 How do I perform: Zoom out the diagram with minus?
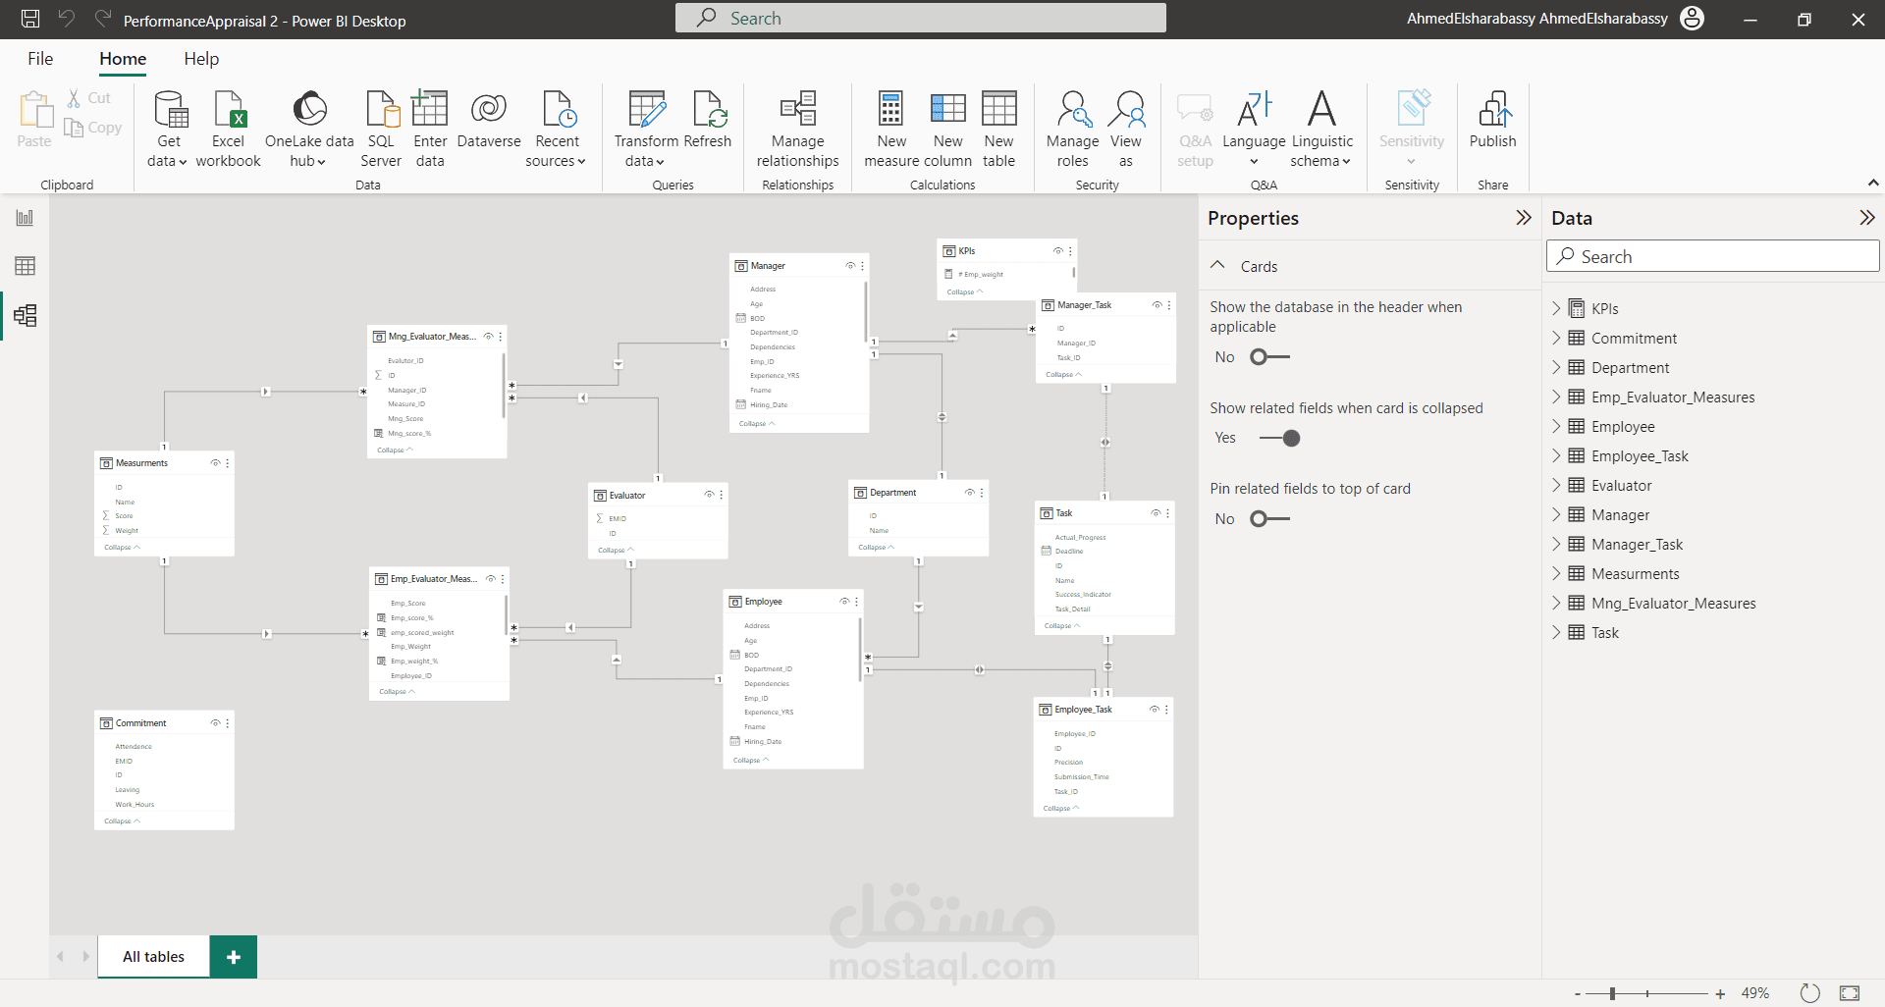(1578, 994)
